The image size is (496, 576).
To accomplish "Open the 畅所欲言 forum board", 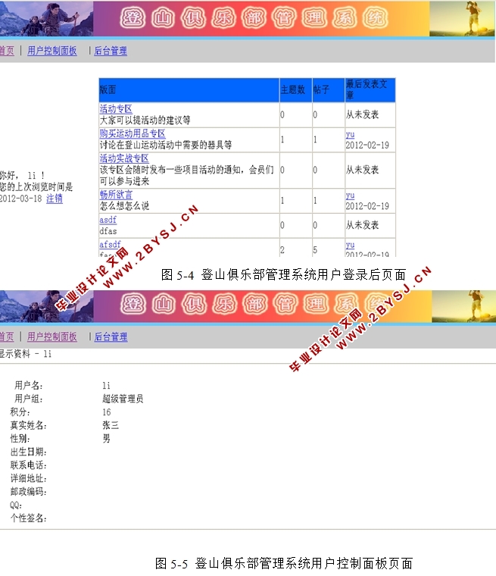I will [116, 194].
